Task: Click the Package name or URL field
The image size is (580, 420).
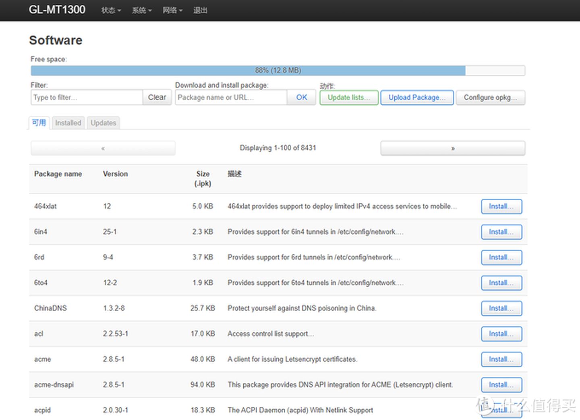Action: (x=231, y=98)
